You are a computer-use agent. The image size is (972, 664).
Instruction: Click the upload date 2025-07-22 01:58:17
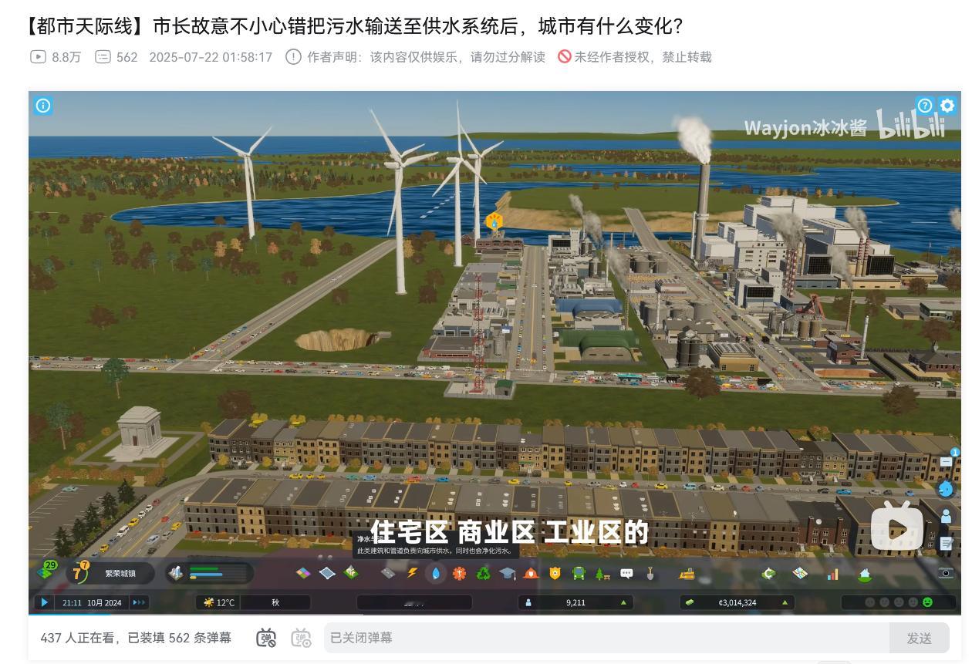tap(211, 57)
